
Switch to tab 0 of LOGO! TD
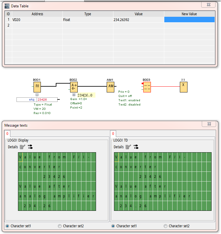tap(113, 134)
